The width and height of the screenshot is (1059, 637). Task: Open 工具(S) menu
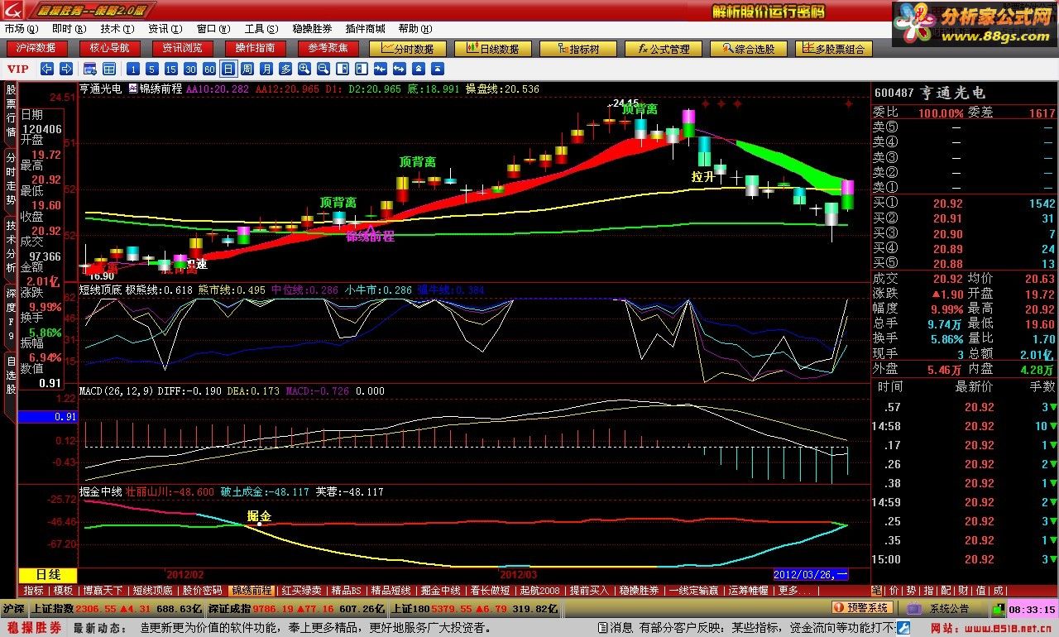(x=261, y=29)
